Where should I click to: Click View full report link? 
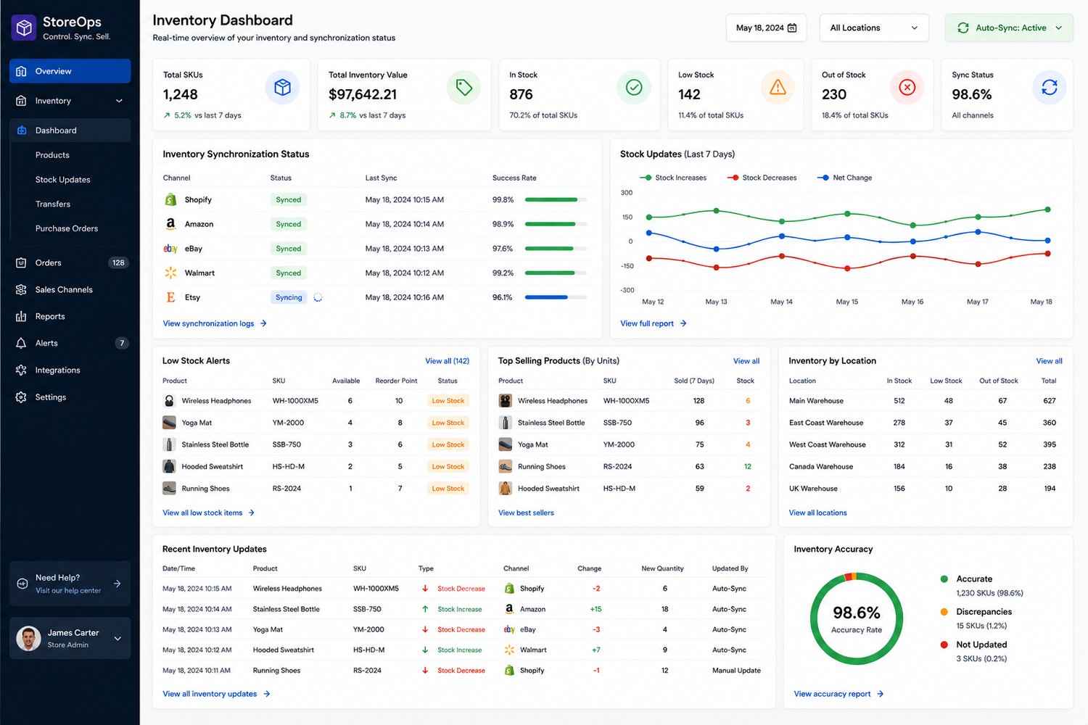coord(654,323)
